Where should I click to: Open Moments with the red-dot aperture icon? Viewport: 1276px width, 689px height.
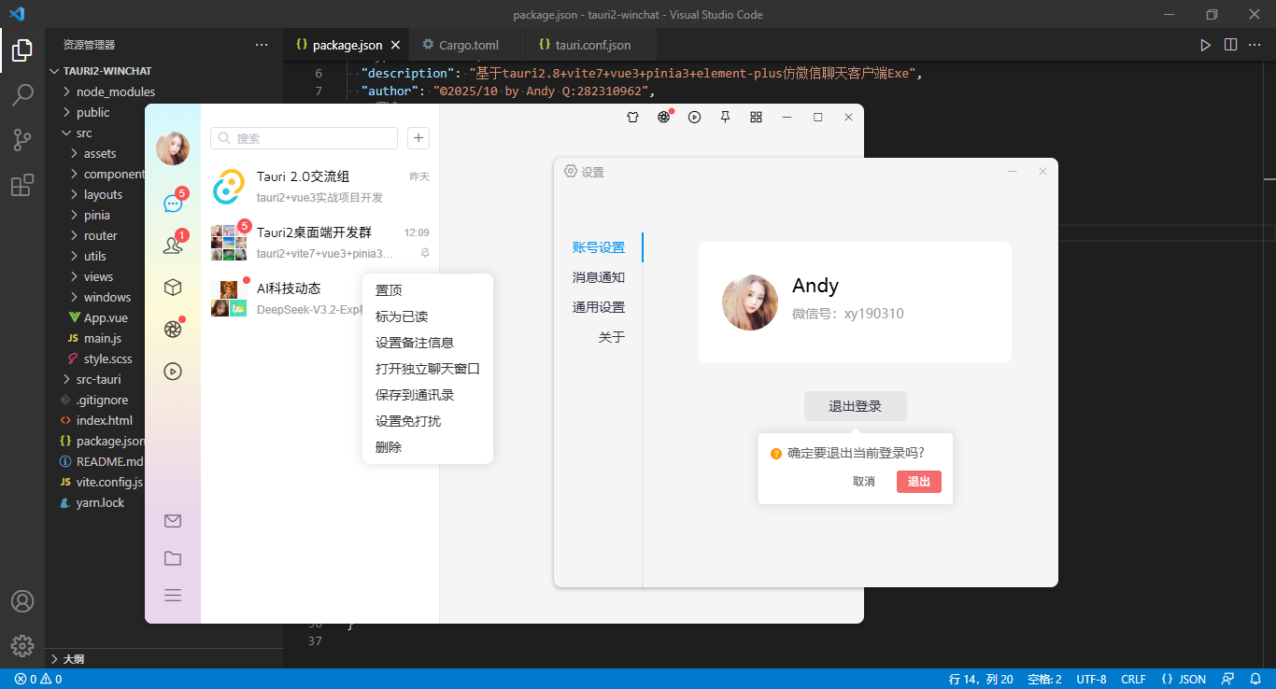coord(173,329)
